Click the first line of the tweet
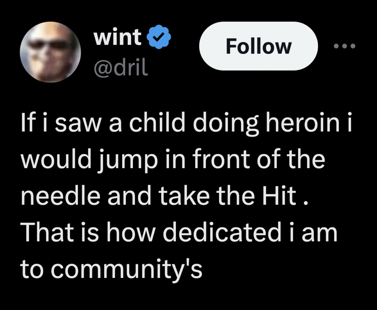 (x=184, y=123)
